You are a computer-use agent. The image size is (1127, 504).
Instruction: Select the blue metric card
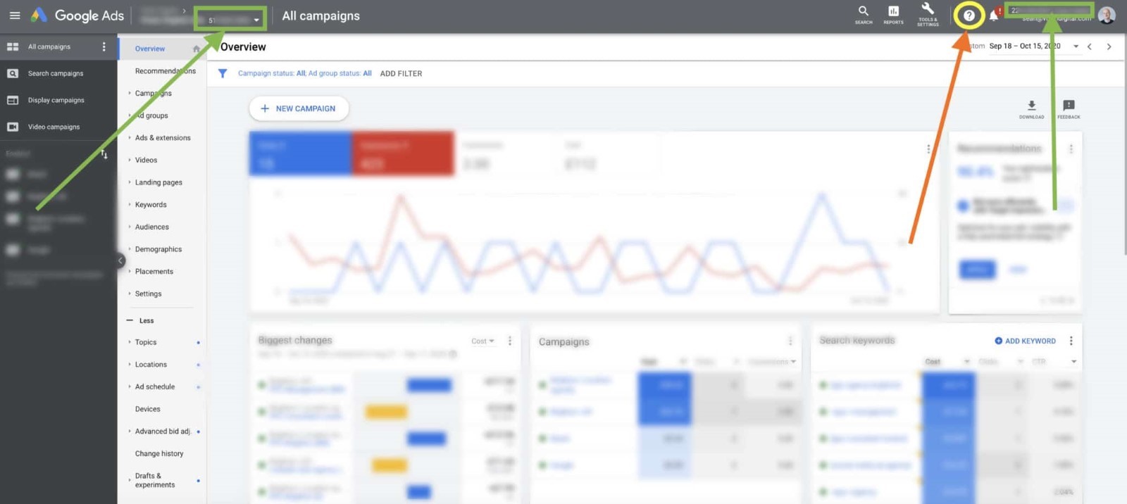click(x=300, y=153)
